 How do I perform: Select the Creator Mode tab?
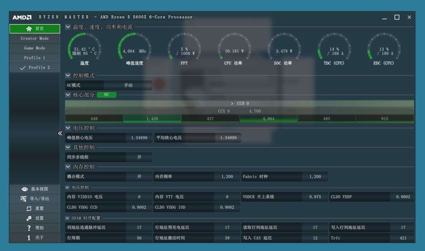35,39
